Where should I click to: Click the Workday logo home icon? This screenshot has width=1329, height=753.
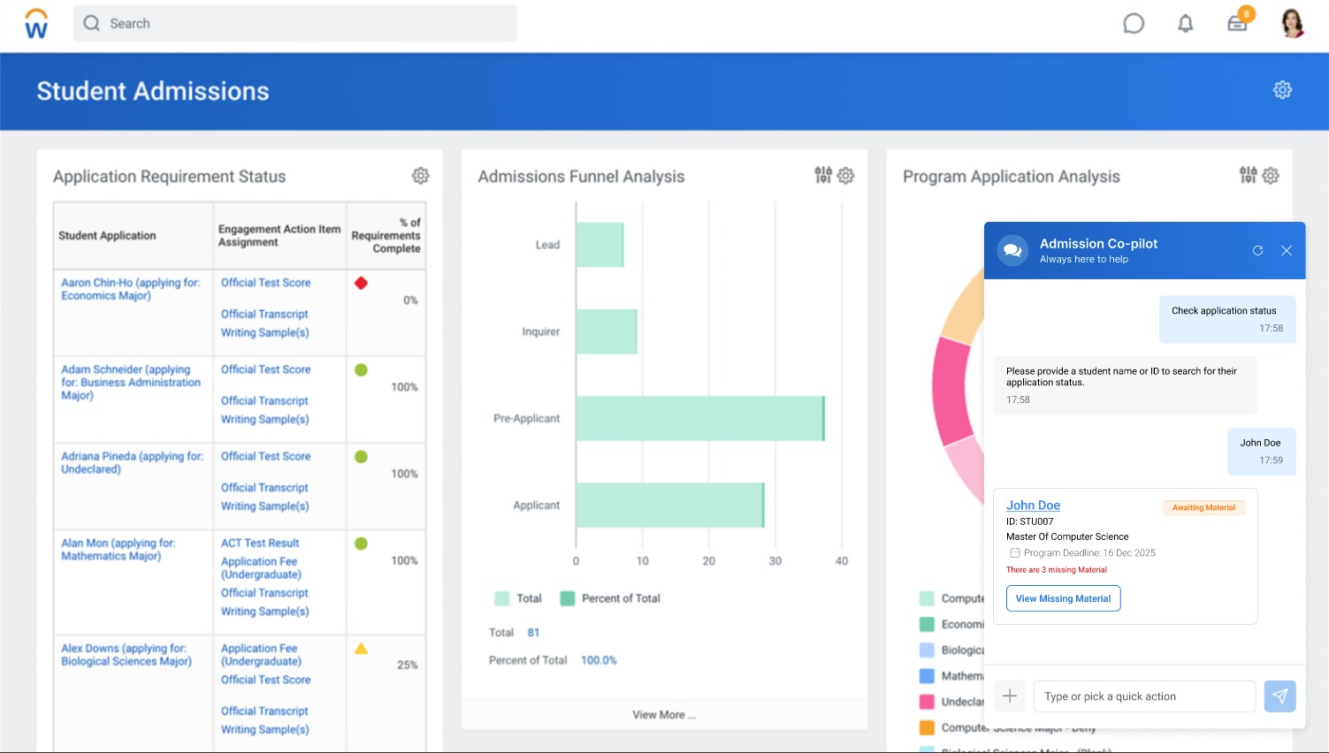(36, 24)
